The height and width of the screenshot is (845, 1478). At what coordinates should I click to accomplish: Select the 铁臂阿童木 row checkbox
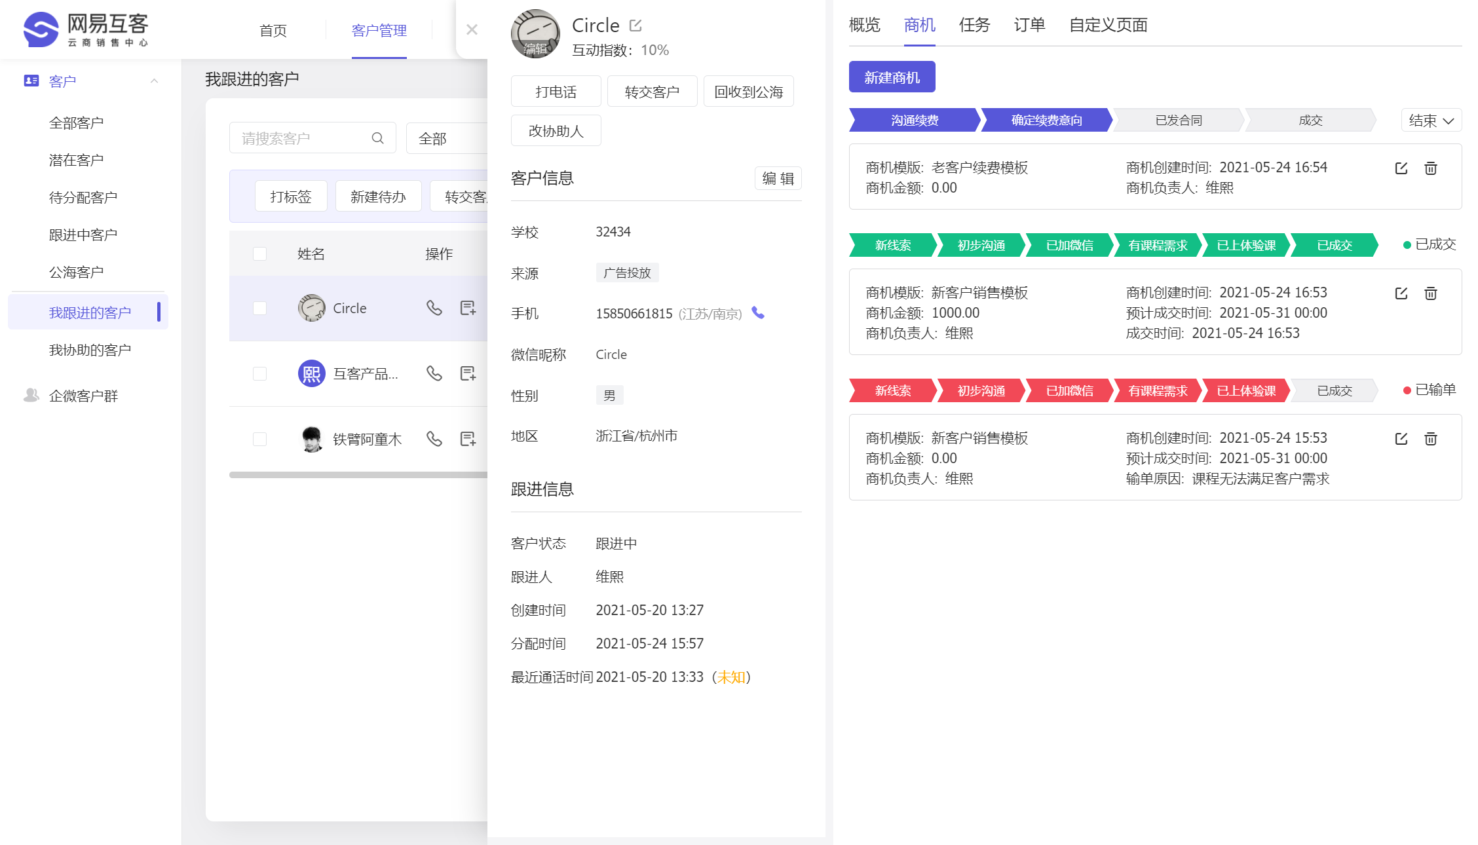(260, 439)
